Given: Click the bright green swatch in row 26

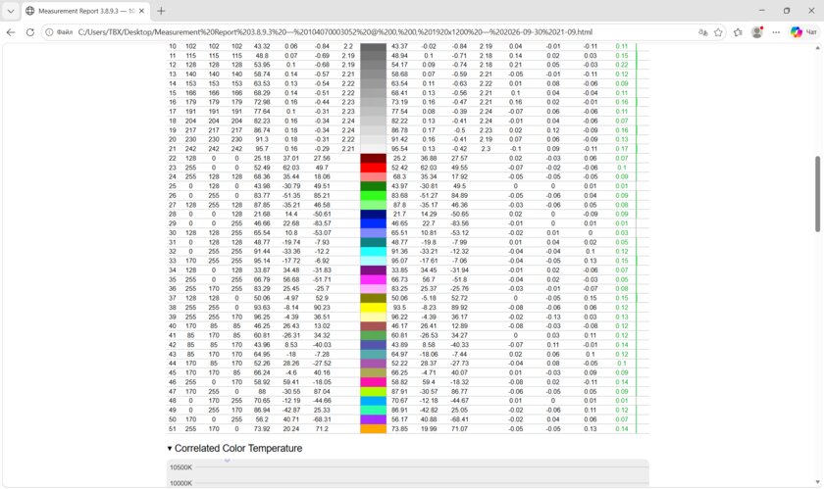Looking at the screenshot, I should 373,195.
